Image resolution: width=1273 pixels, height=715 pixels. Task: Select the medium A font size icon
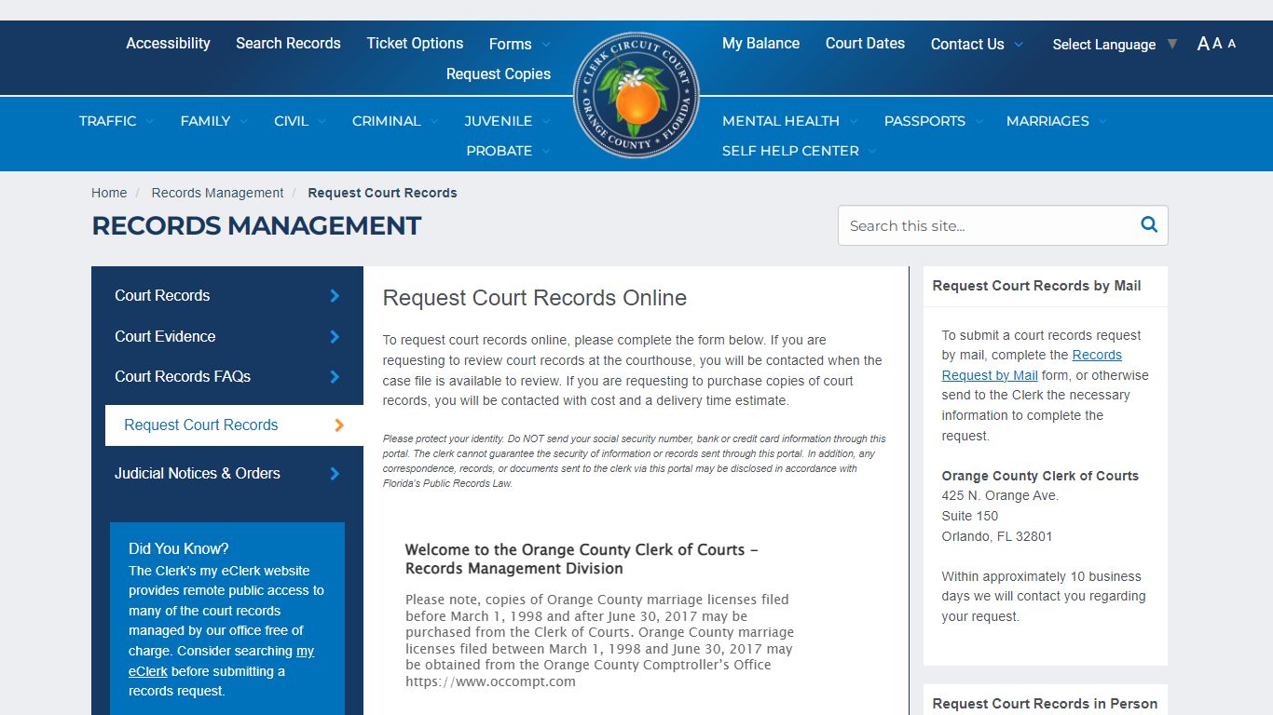tap(1217, 43)
